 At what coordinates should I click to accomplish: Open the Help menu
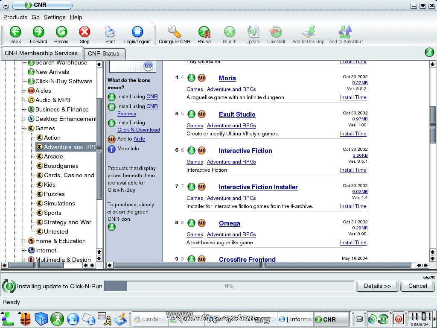(76, 17)
